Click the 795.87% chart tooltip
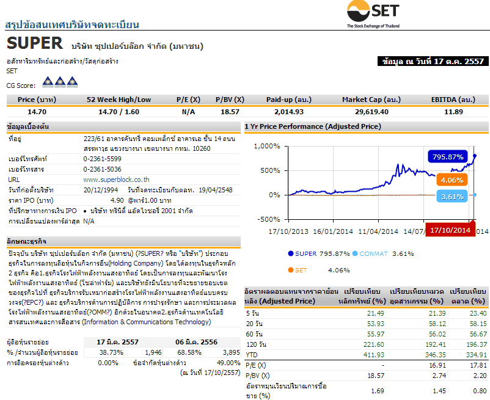This screenshot has height=400, width=490. click(x=448, y=157)
